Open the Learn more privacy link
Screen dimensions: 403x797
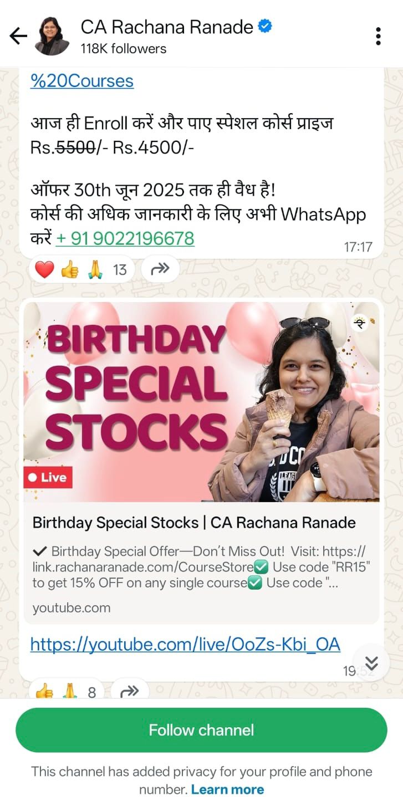(x=227, y=789)
